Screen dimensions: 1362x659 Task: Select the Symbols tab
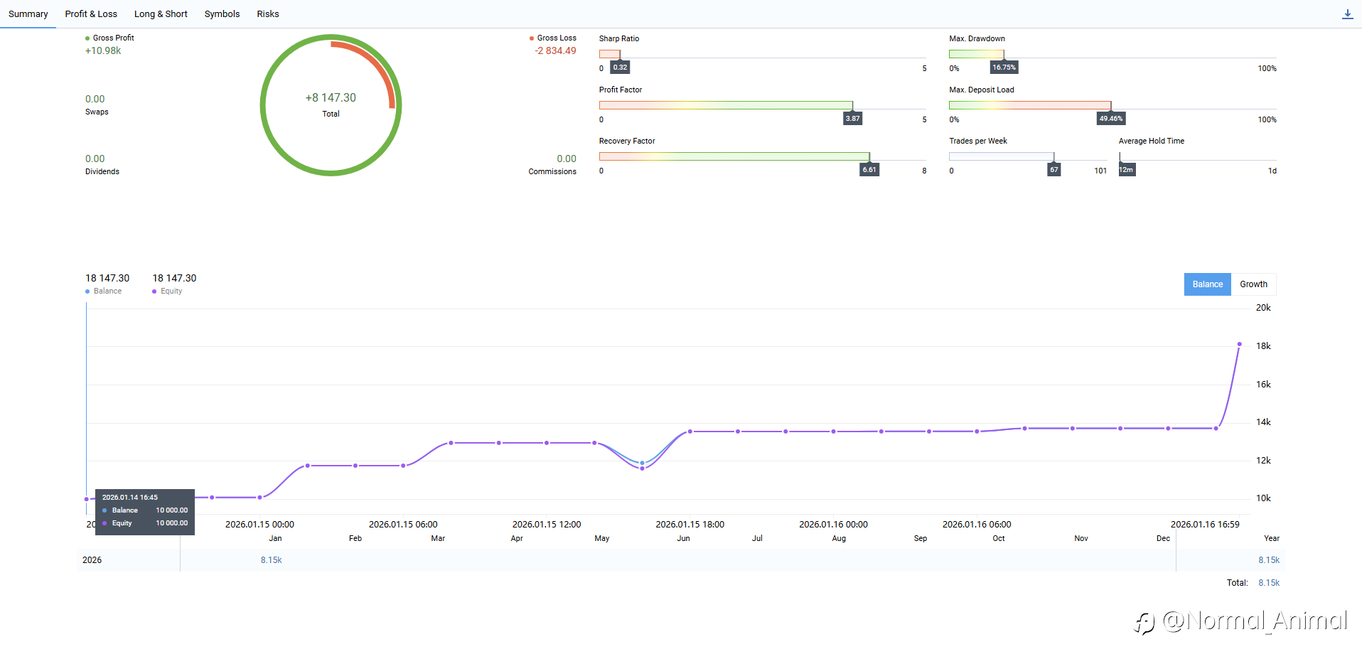[x=222, y=14]
